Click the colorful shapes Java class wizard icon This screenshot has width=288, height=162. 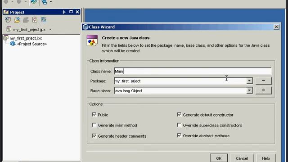click(x=92, y=40)
